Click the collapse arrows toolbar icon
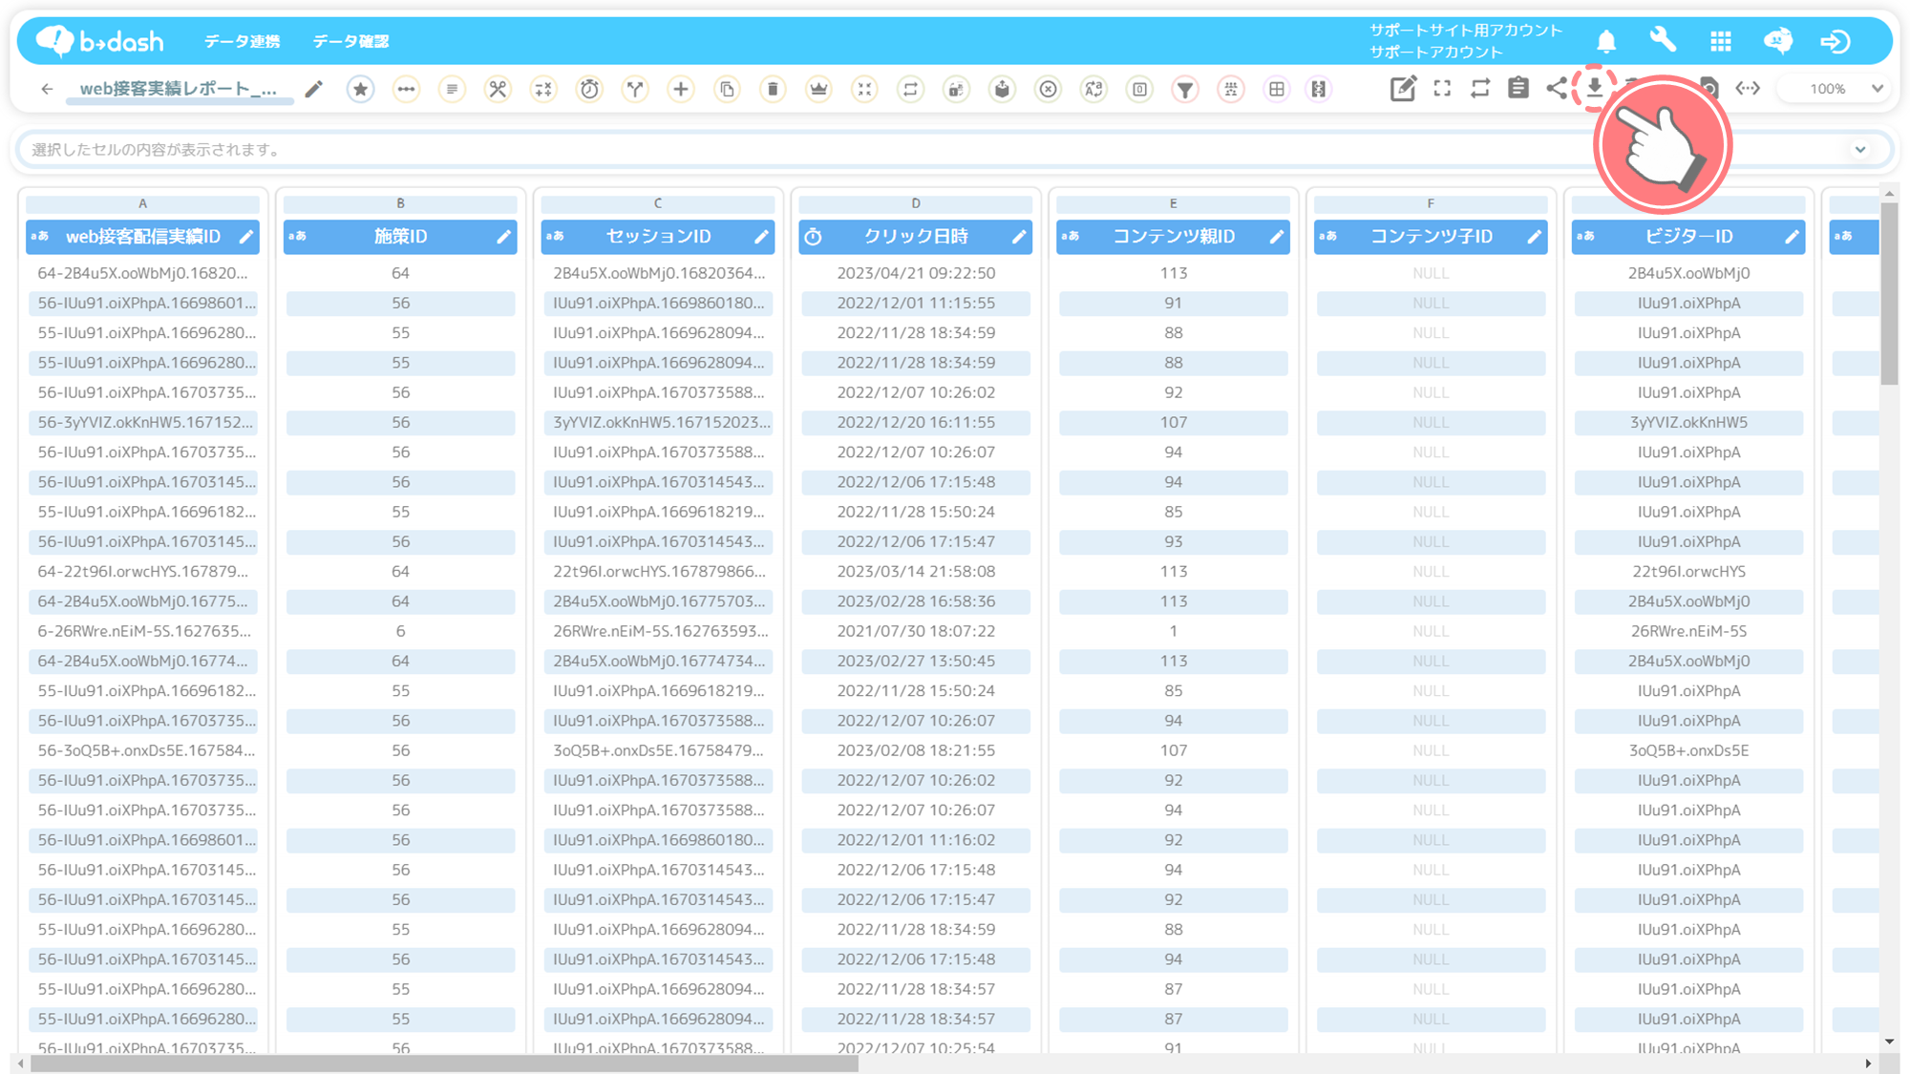The image size is (1910, 1074). point(864,89)
